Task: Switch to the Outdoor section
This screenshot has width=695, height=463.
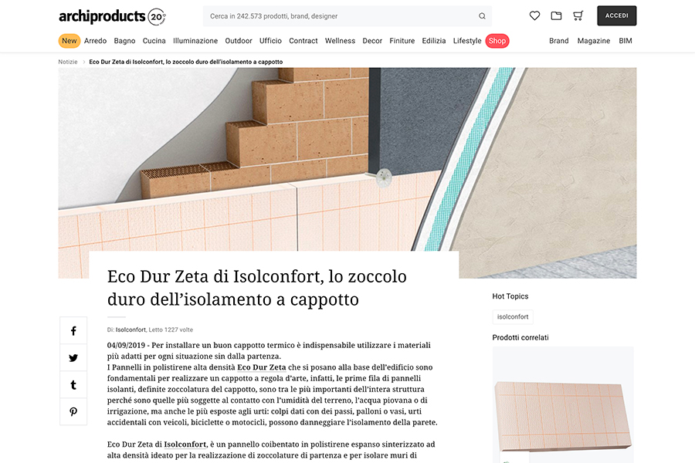Action: 237,40
